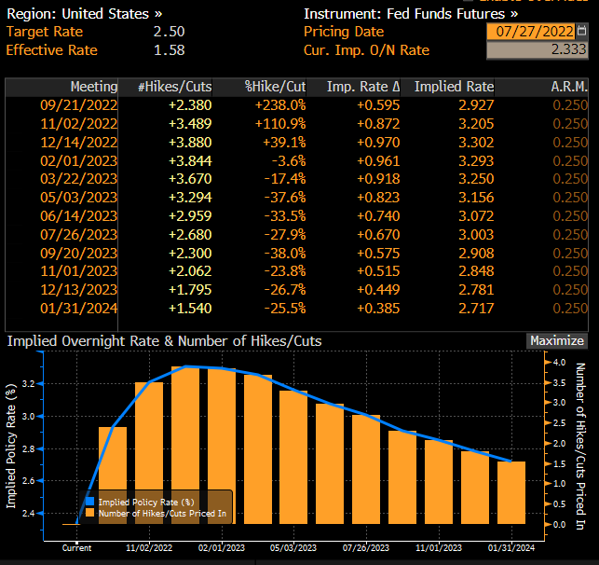Click the A.R.M. column header
Screen dimensions: 599x565
click(x=568, y=87)
